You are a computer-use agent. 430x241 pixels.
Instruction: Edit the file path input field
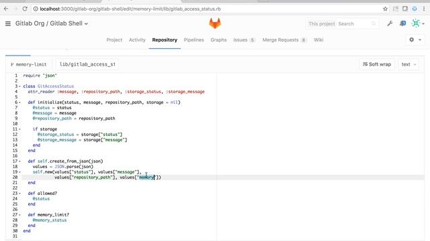87,64
